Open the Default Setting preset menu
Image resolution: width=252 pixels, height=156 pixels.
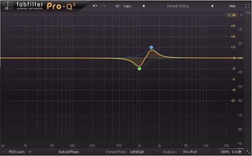pyautogui.click(x=178, y=6)
